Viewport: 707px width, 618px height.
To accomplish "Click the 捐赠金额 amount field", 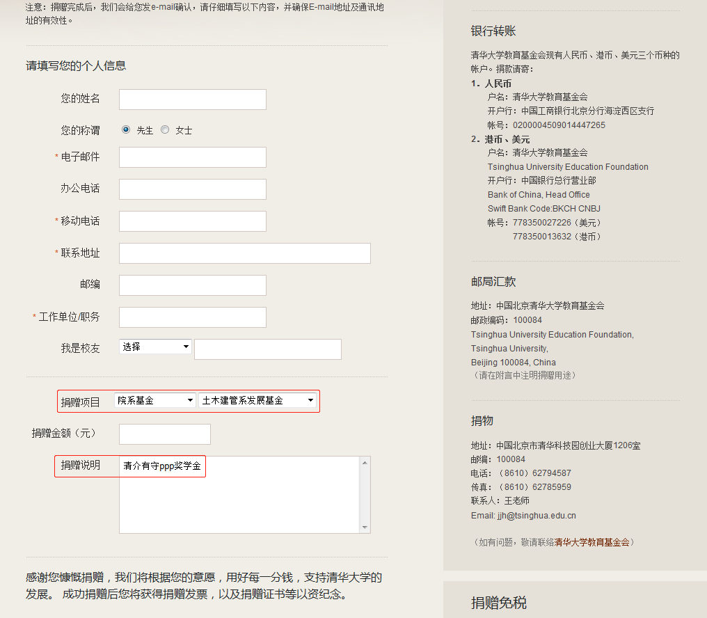I will coord(164,434).
